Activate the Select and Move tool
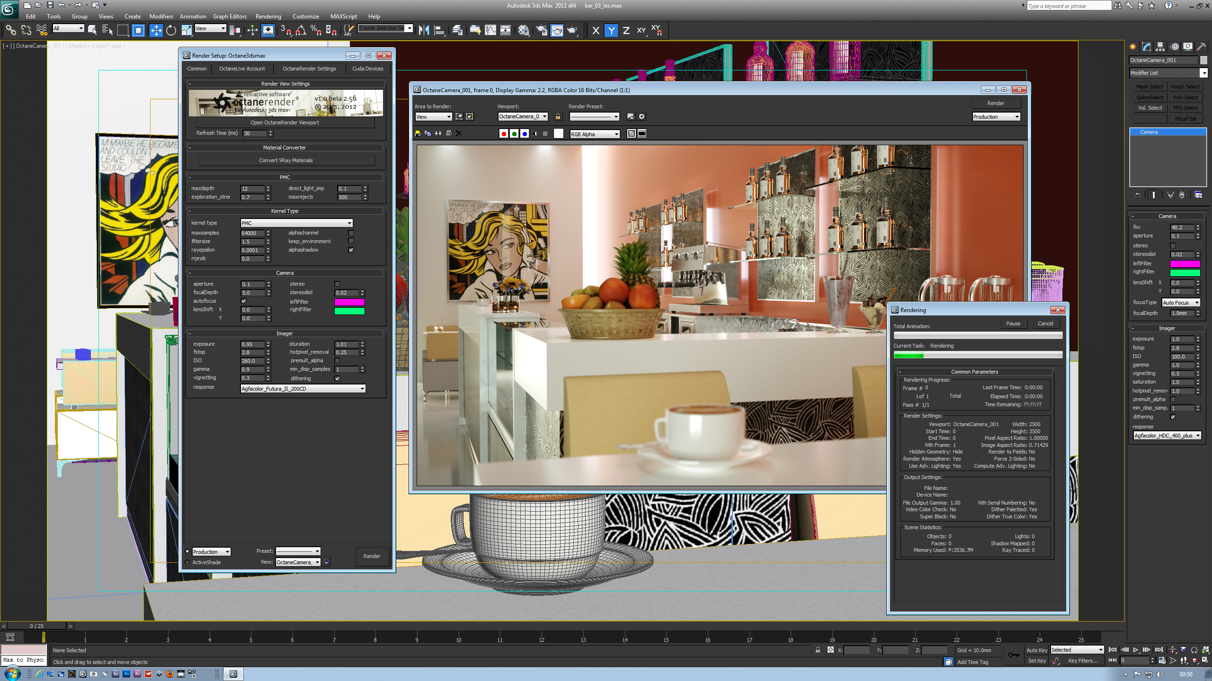 [x=156, y=30]
